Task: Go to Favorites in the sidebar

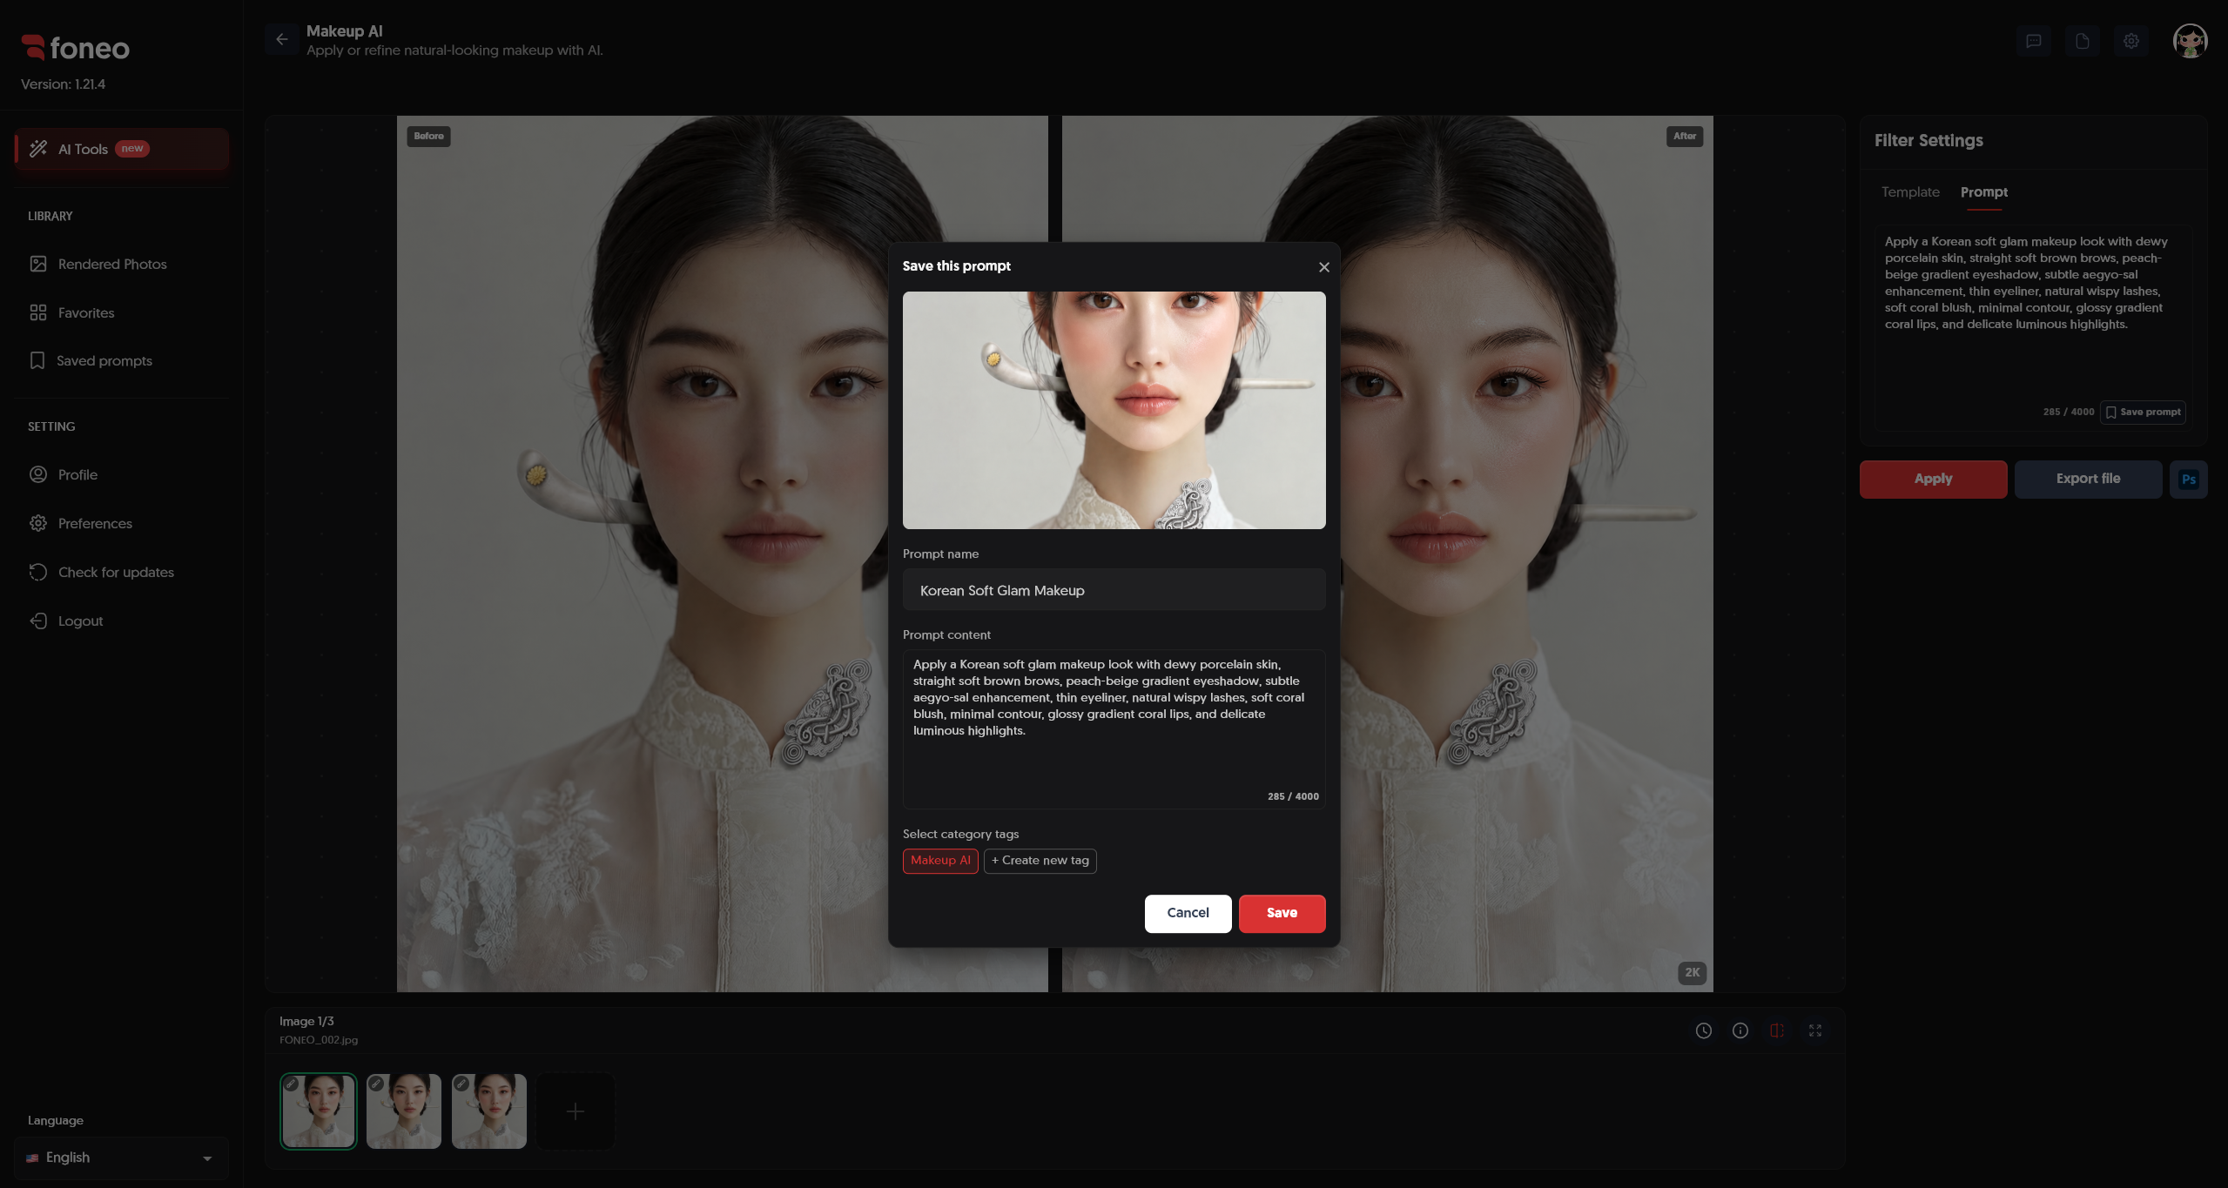Action: [122, 312]
